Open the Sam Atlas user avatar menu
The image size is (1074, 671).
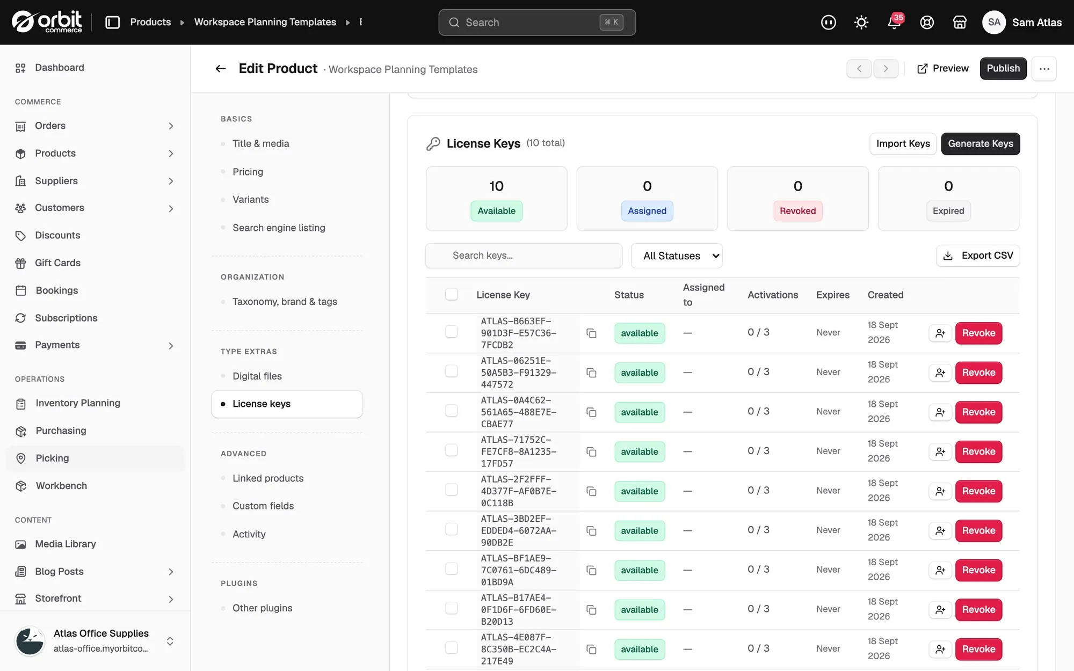tap(993, 23)
